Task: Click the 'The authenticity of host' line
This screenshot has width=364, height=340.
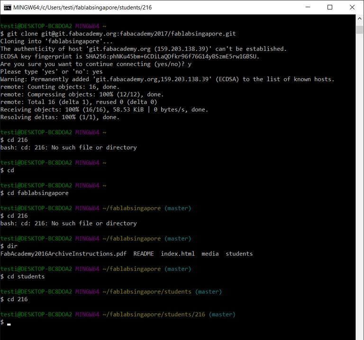Action: coord(143,49)
